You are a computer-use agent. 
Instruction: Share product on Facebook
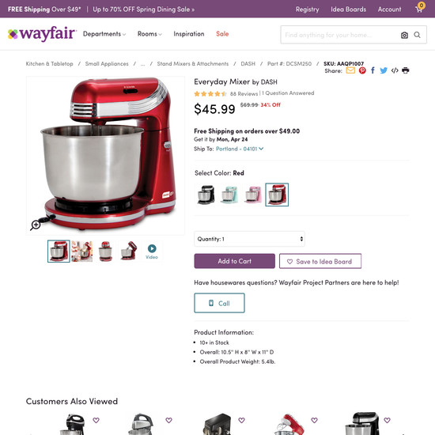point(373,70)
